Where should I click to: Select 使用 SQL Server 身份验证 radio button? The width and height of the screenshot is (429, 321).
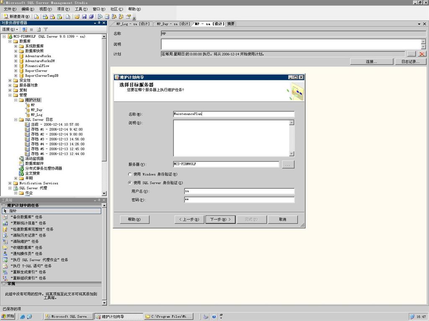[130, 183]
